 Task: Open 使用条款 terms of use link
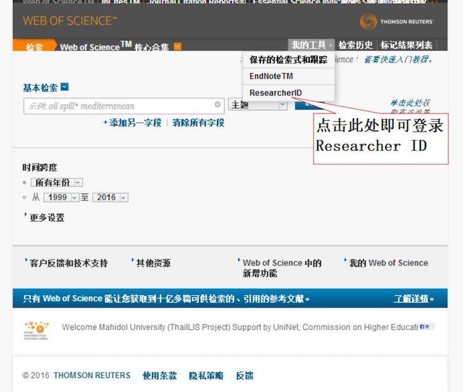160,376
